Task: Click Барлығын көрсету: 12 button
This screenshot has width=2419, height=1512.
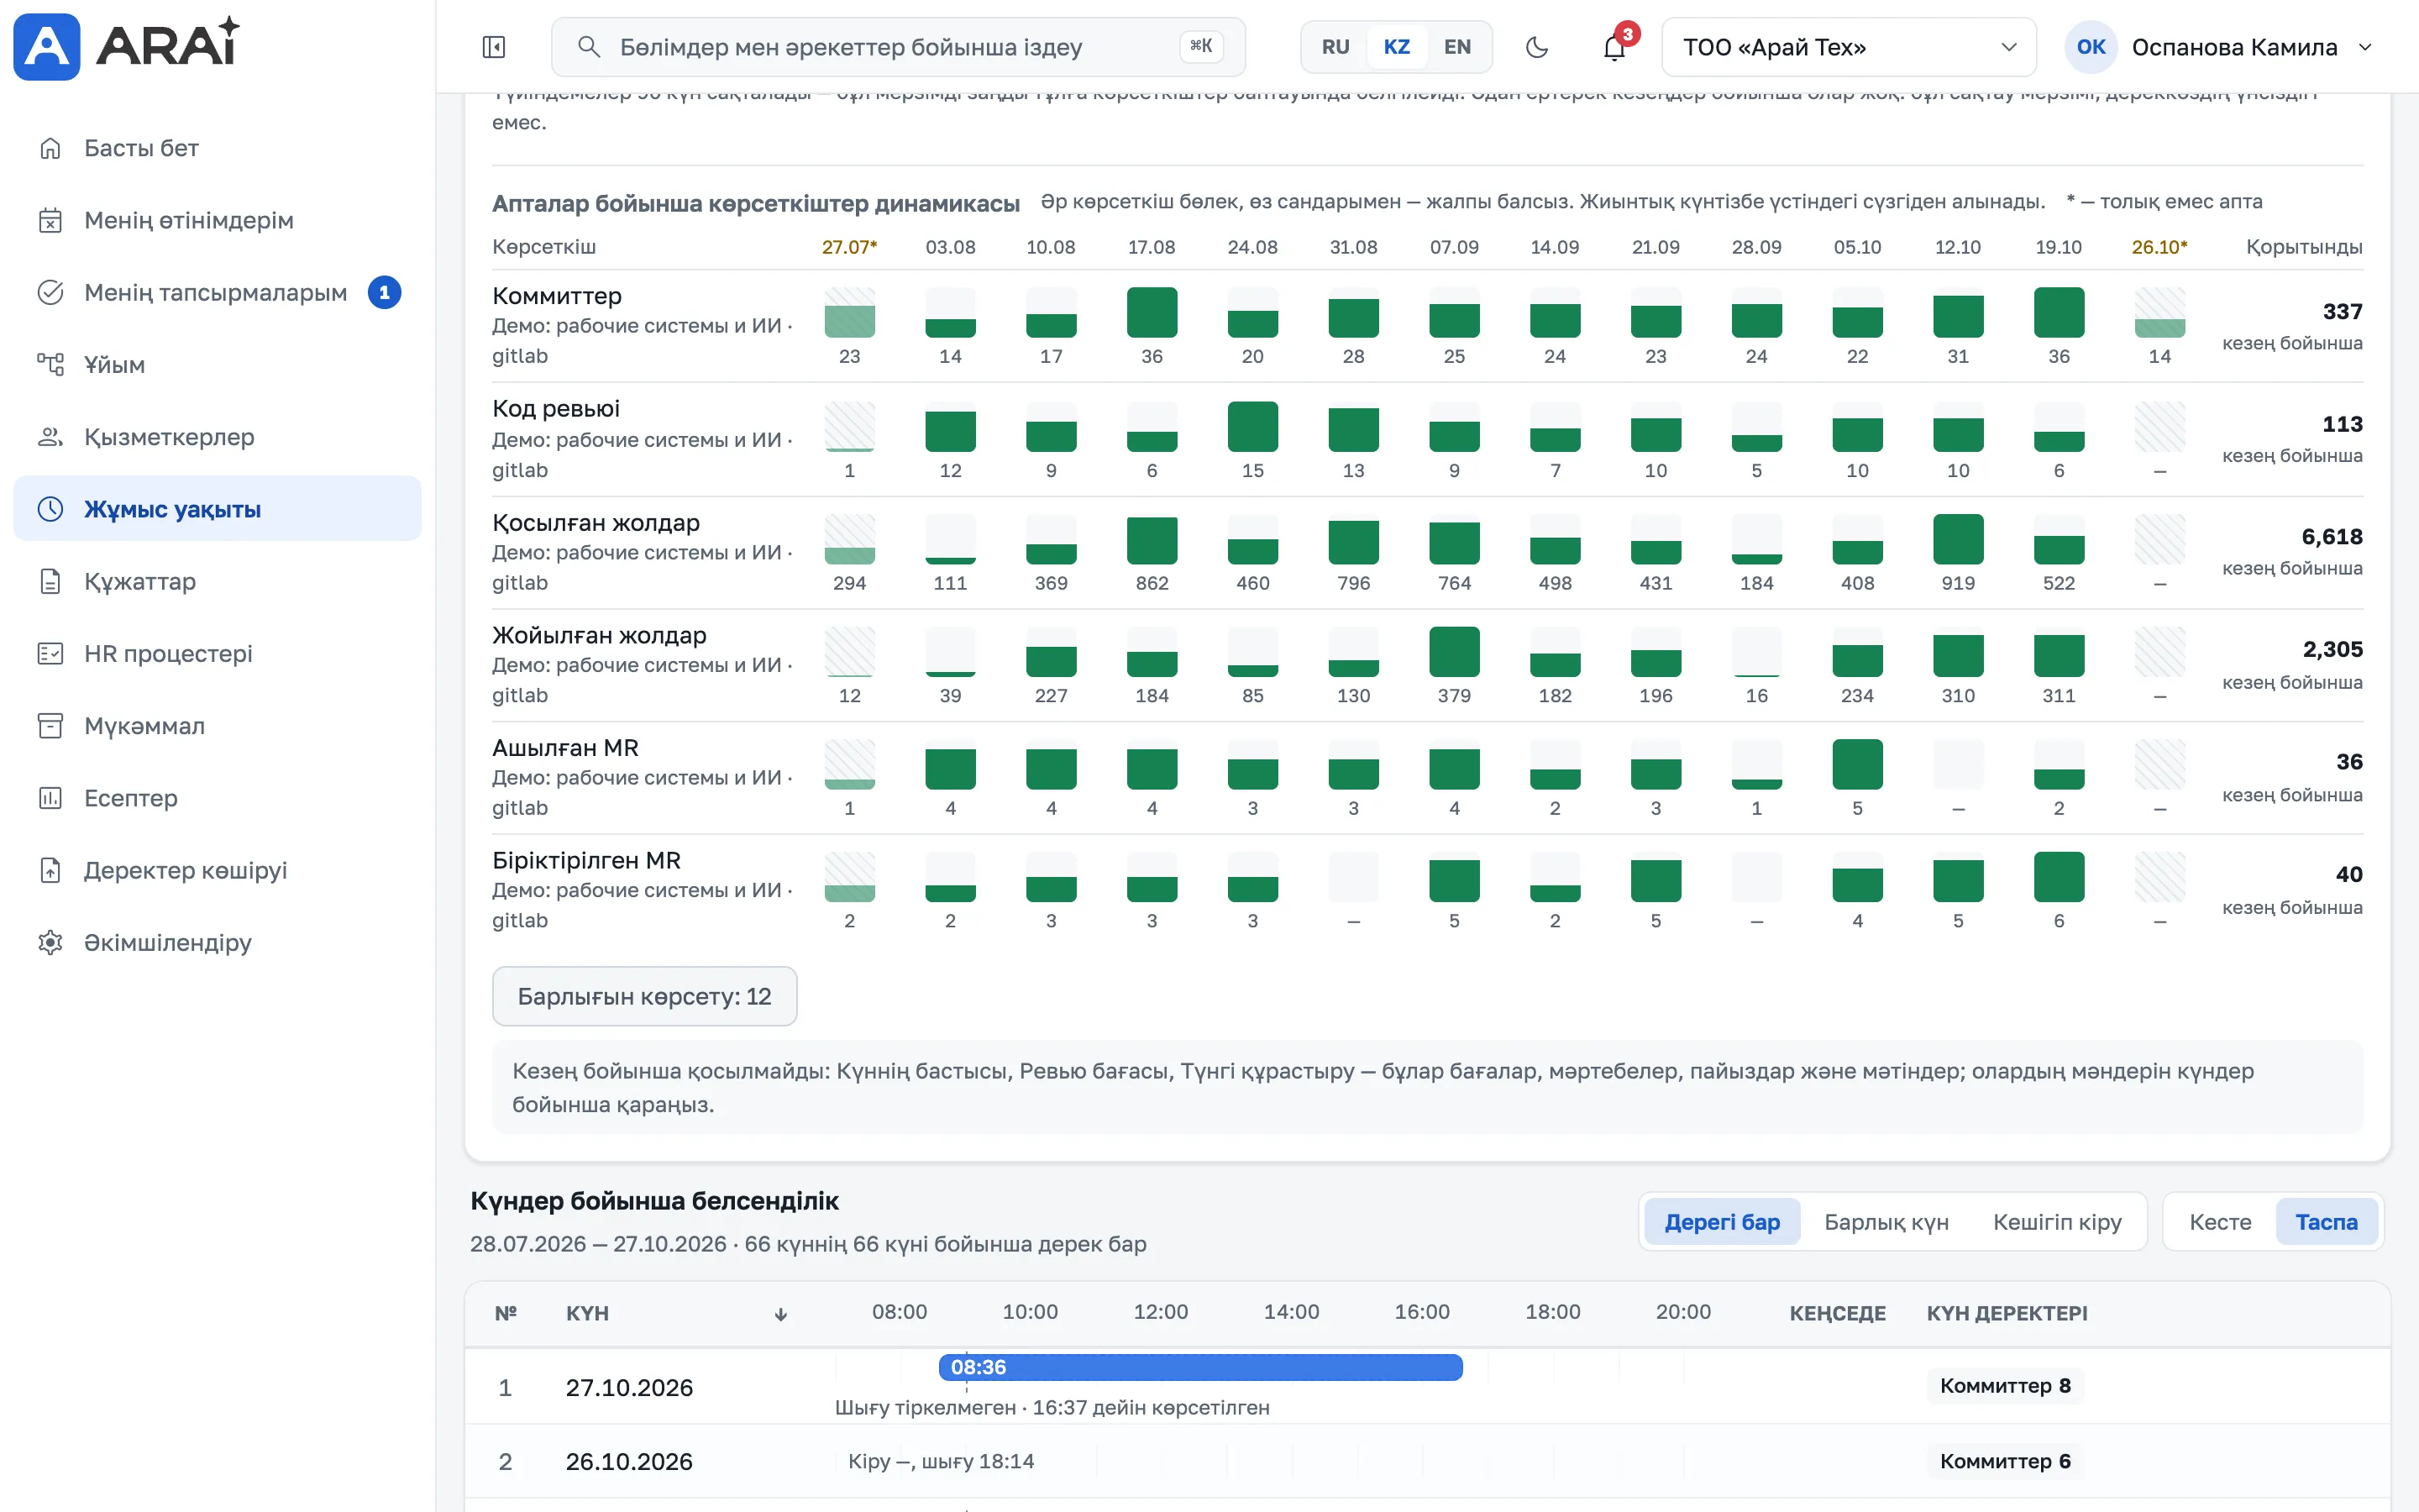Action: (x=645, y=996)
